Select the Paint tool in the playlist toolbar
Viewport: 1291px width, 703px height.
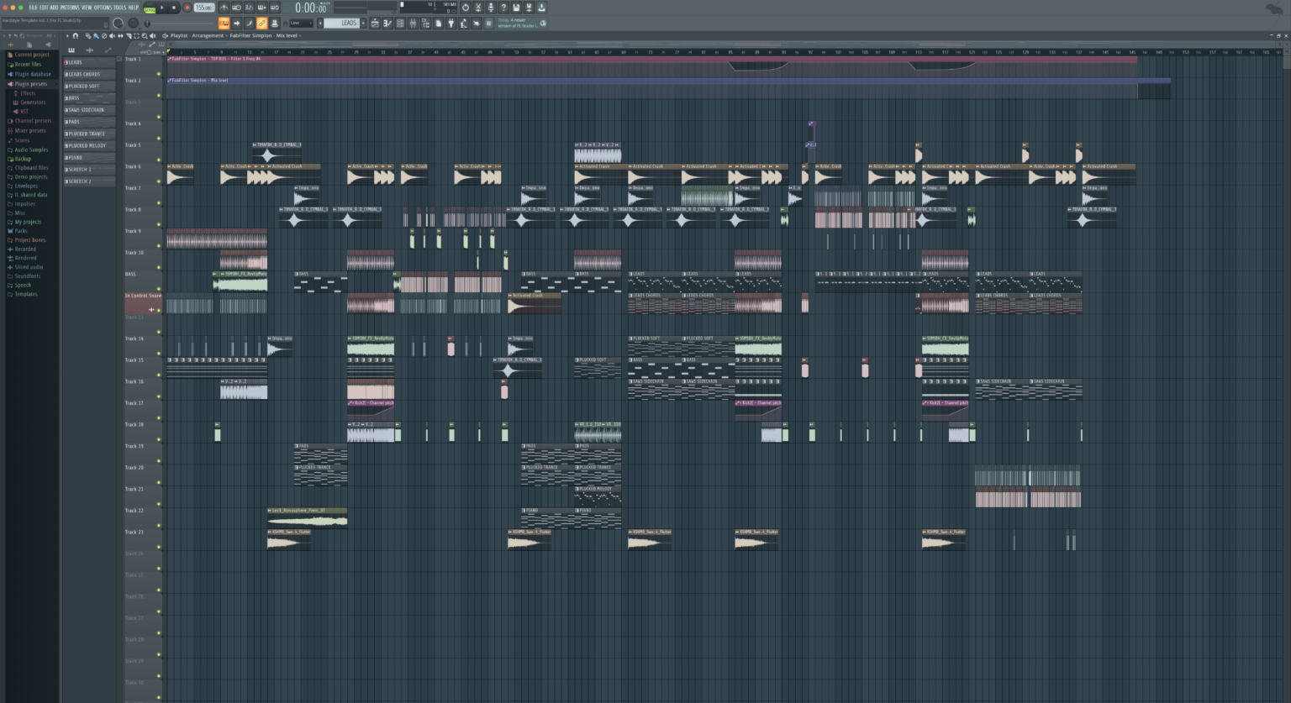(96, 36)
